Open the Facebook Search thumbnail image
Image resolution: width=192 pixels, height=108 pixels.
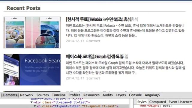[x=32, y=70]
